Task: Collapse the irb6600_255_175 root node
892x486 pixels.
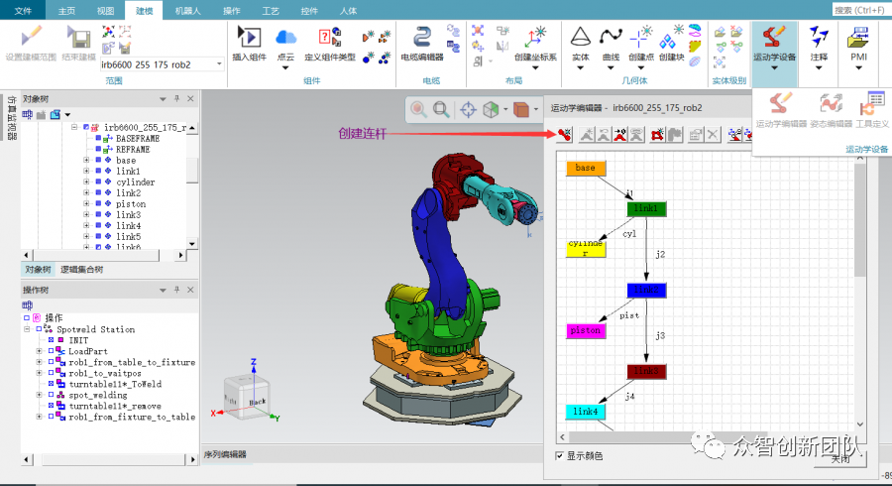Action: coord(74,128)
